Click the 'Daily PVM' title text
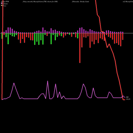This screenshot has width=133, height=133. pyautogui.click(x=5, y=2)
